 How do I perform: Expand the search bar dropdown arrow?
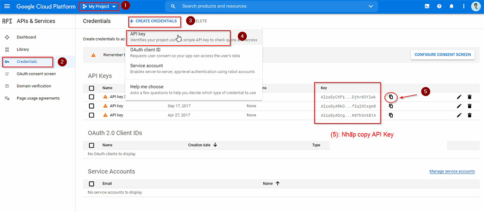click(371, 6)
